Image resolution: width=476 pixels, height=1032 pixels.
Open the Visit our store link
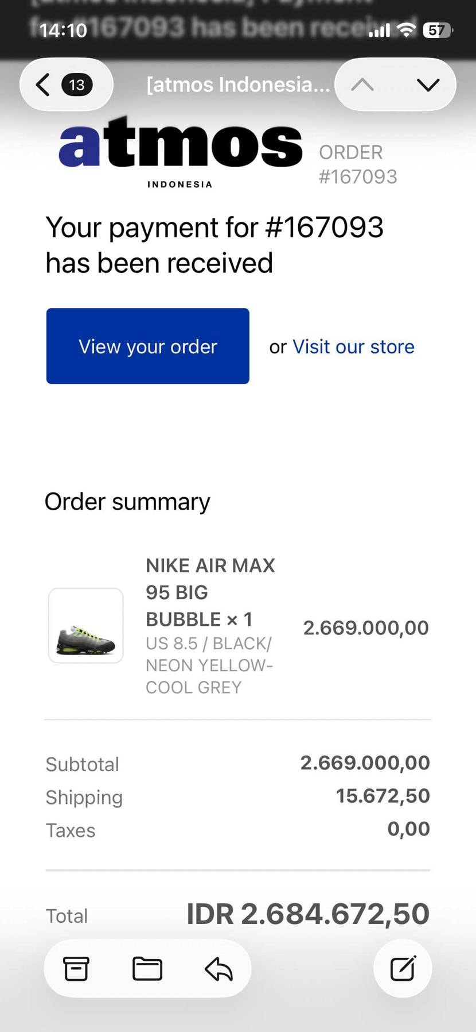click(x=353, y=346)
